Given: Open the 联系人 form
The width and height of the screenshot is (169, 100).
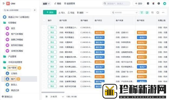Looking at the screenshot, I should click(14, 85).
